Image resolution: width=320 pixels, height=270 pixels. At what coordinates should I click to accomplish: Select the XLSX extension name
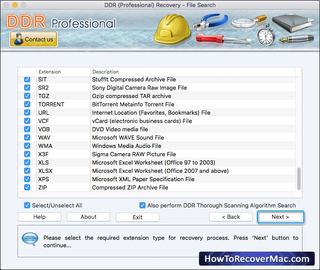[45, 171]
